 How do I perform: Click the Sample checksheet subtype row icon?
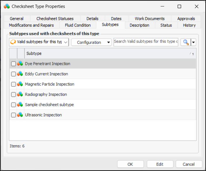tap(20, 105)
